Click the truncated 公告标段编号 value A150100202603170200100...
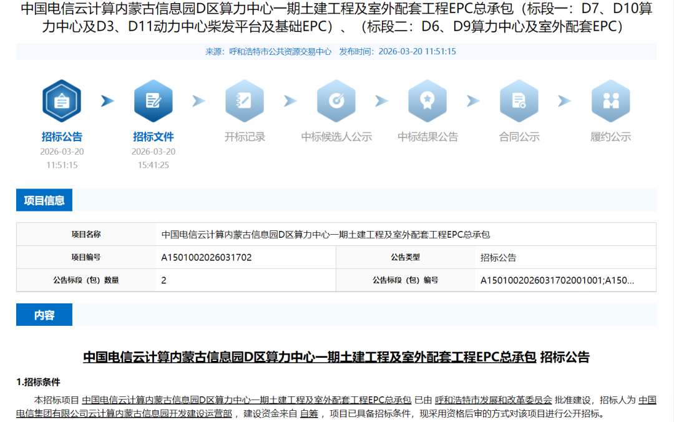Image resolution: width=674 pixels, height=422 pixels. pyautogui.click(x=557, y=280)
